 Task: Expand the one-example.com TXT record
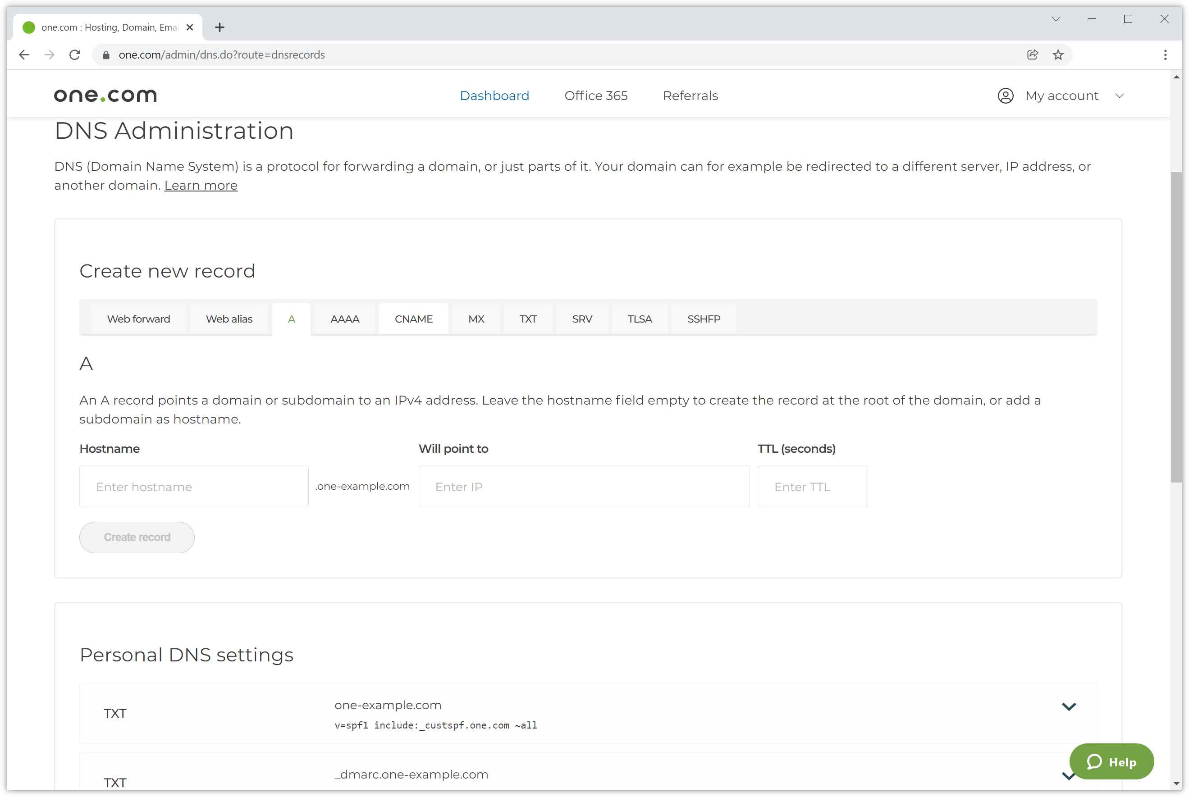tap(1069, 706)
